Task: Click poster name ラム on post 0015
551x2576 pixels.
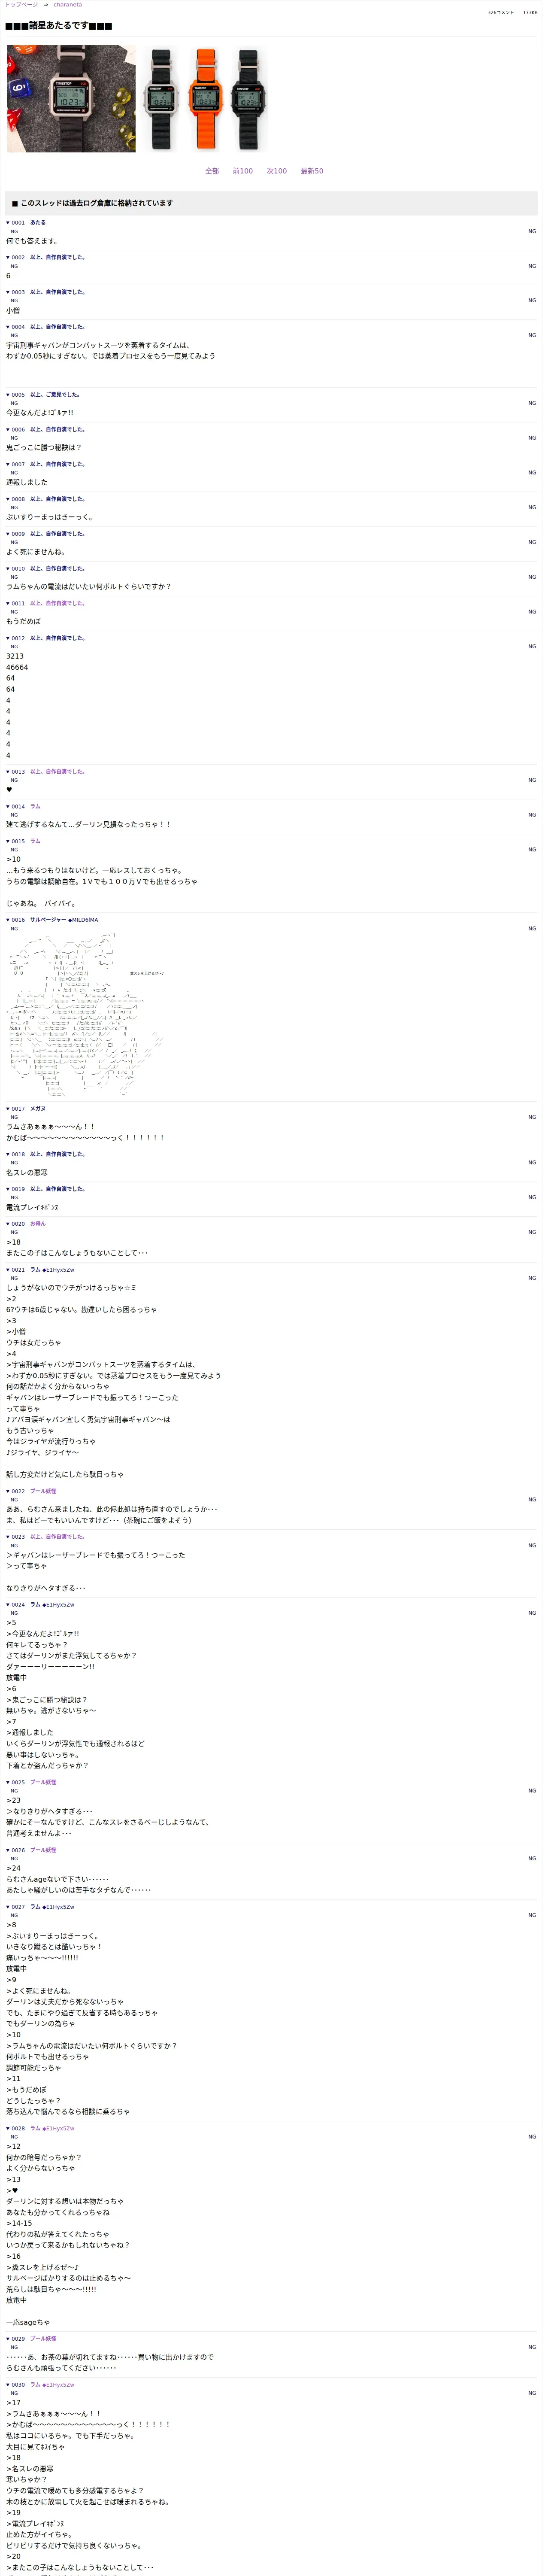Action: click(35, 842)
